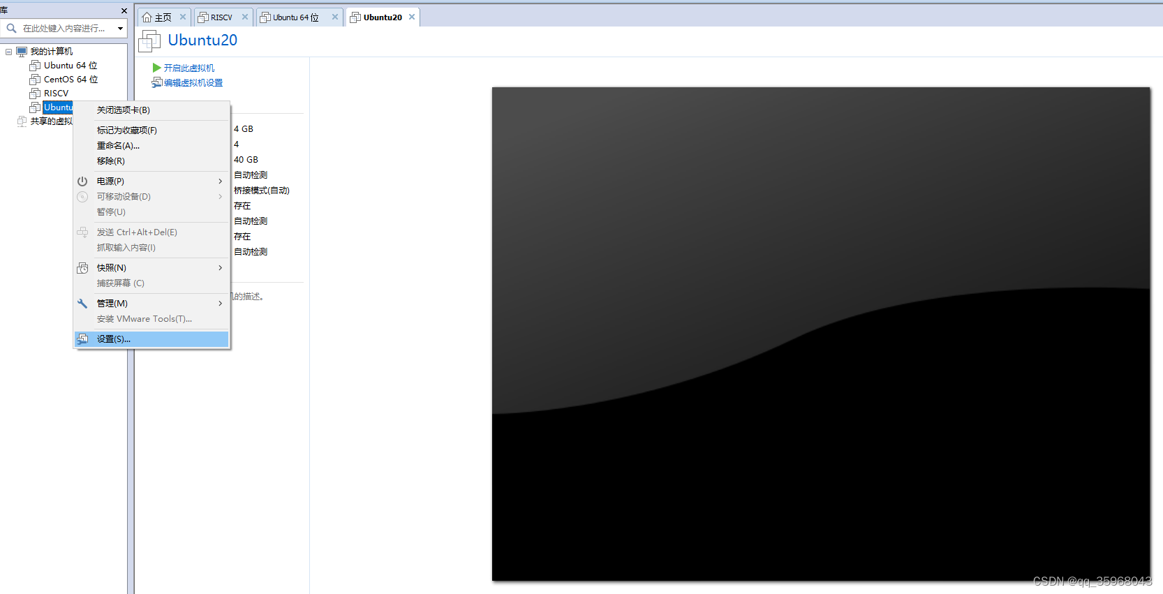Select highlighted Ubuntu20 tree item

tap(58, 107)
